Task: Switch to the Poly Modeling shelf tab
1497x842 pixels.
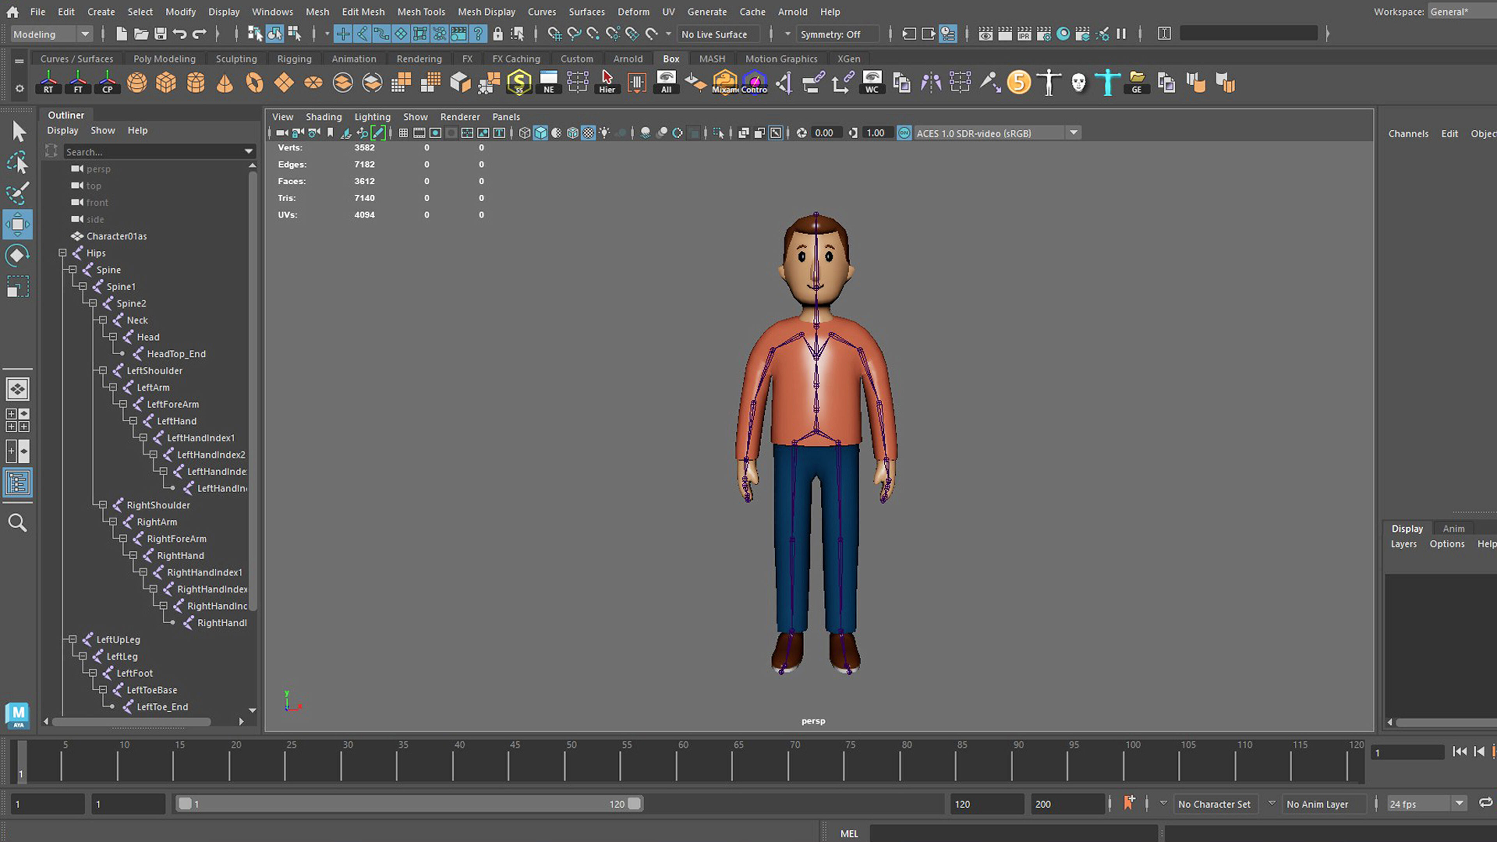Action: click(x=165, y=59)
